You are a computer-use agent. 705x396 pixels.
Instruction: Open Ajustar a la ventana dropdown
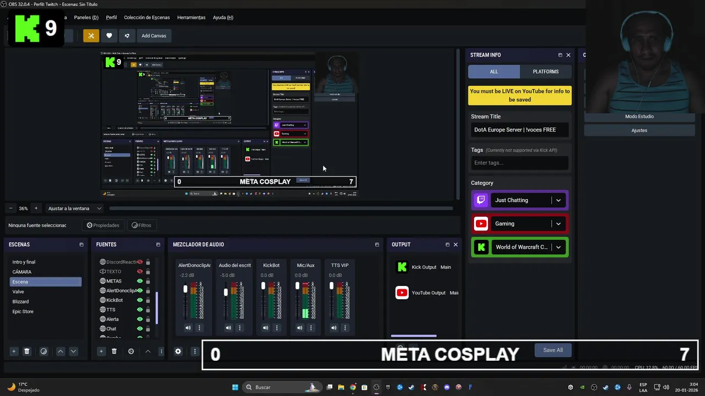(x=75, y=208)
